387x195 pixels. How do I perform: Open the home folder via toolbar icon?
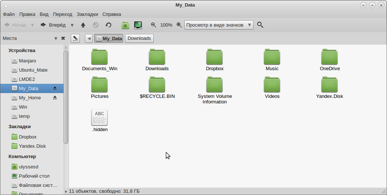click(125, 25)
